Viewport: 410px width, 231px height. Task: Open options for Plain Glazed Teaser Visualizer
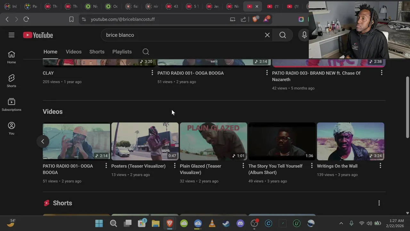click(x=243, y=166)
